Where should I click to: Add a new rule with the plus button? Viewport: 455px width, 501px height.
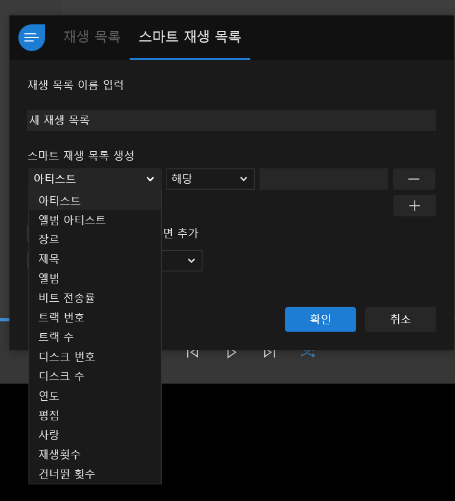415,206
